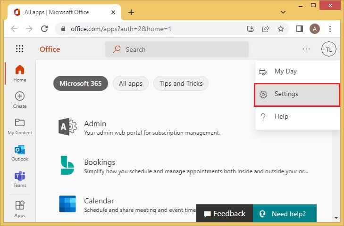Expand the tab search dropdown arrow
Viewport: 344px width, 226px height.
pos(283,12)
